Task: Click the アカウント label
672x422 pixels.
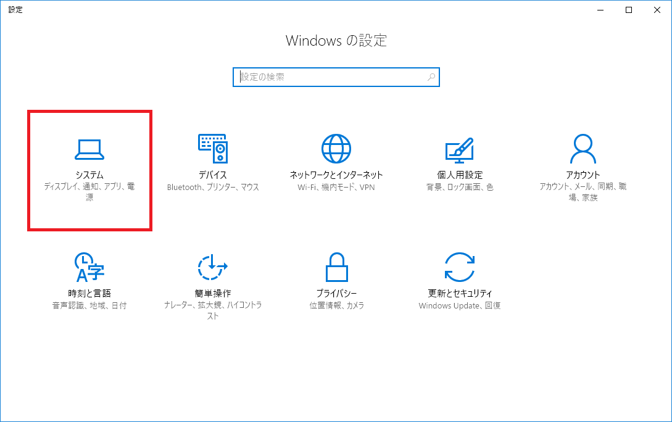Action: point(583,175)
